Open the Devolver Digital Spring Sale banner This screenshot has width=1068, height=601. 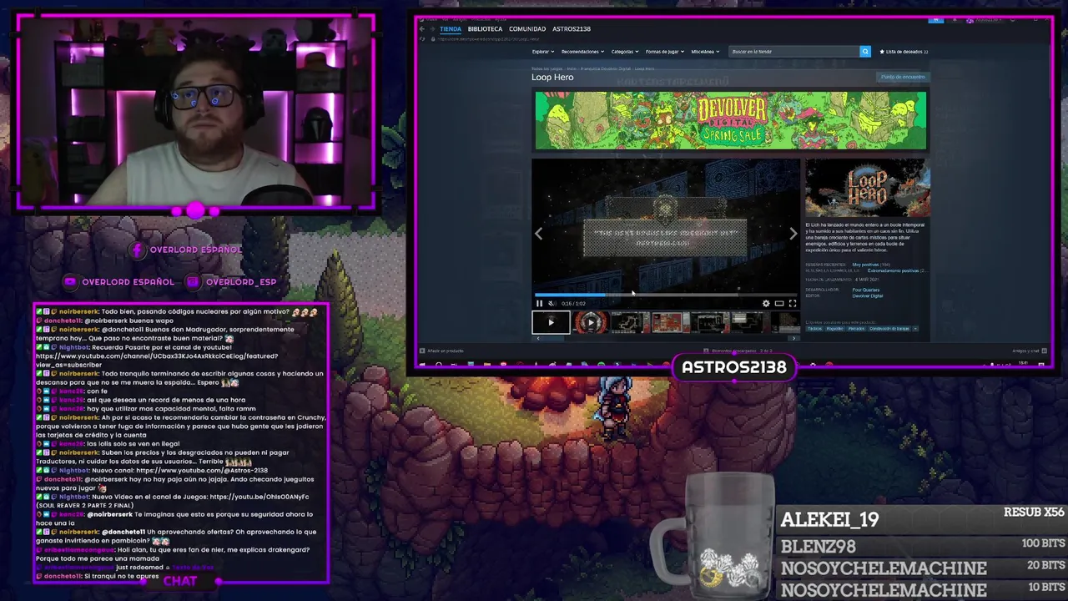click(731, 121)
